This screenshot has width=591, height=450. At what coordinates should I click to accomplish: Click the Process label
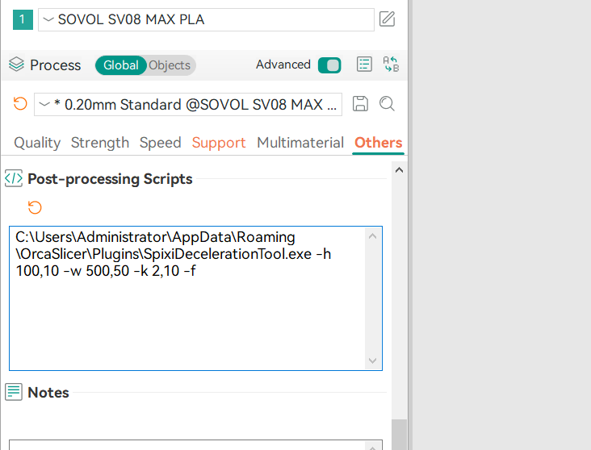56,65
